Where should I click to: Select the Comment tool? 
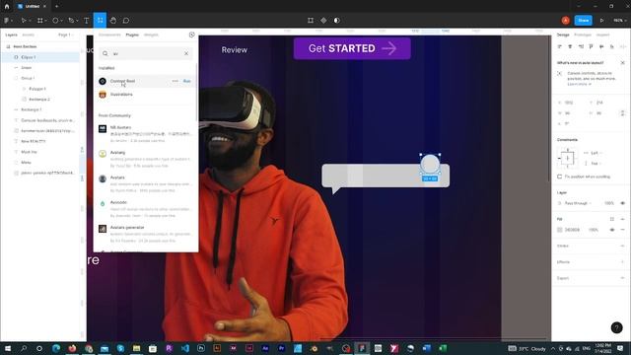pos(126,20)
